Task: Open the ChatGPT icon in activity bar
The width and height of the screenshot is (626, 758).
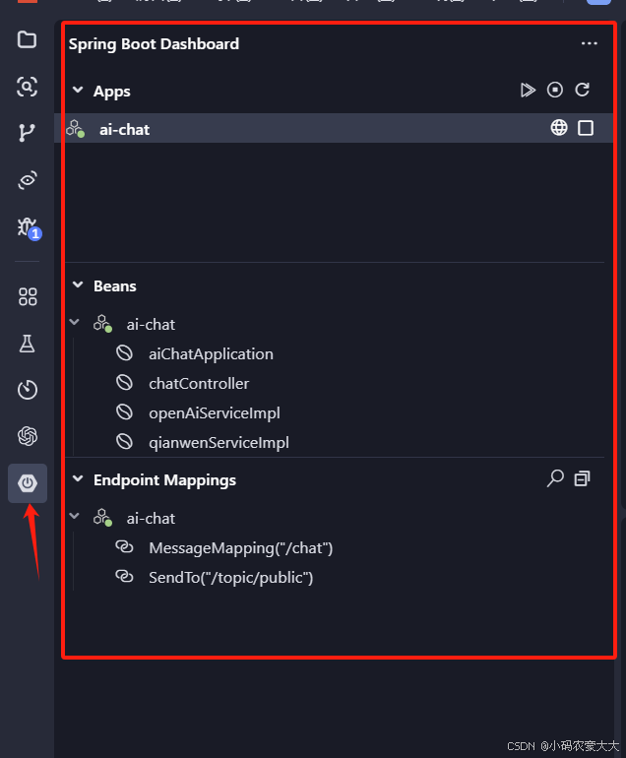Action: [x=28, y=436]
